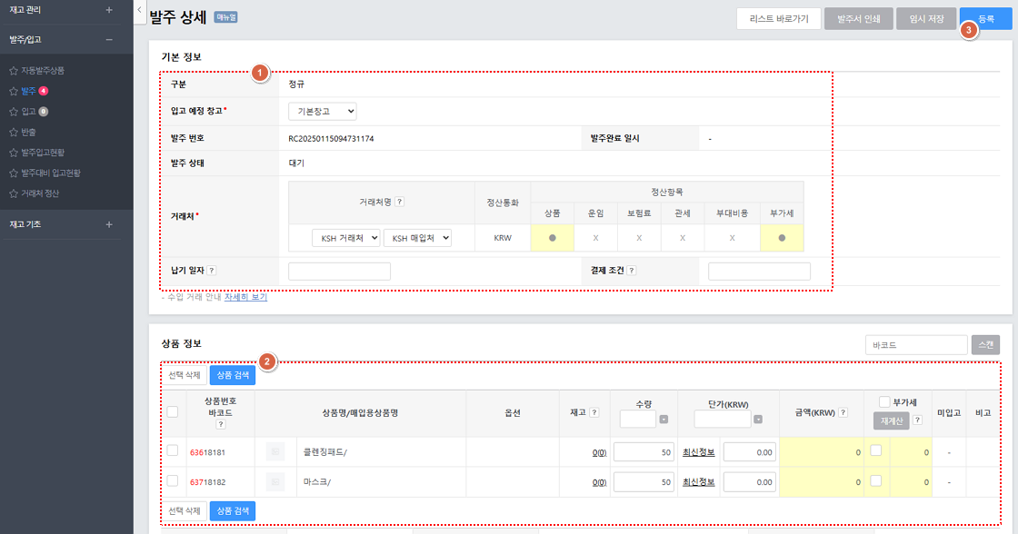Click the 단가(KRW) bulk apply arrow
The height and width of the screenshot is (534, 1018).
pos(758,420)
